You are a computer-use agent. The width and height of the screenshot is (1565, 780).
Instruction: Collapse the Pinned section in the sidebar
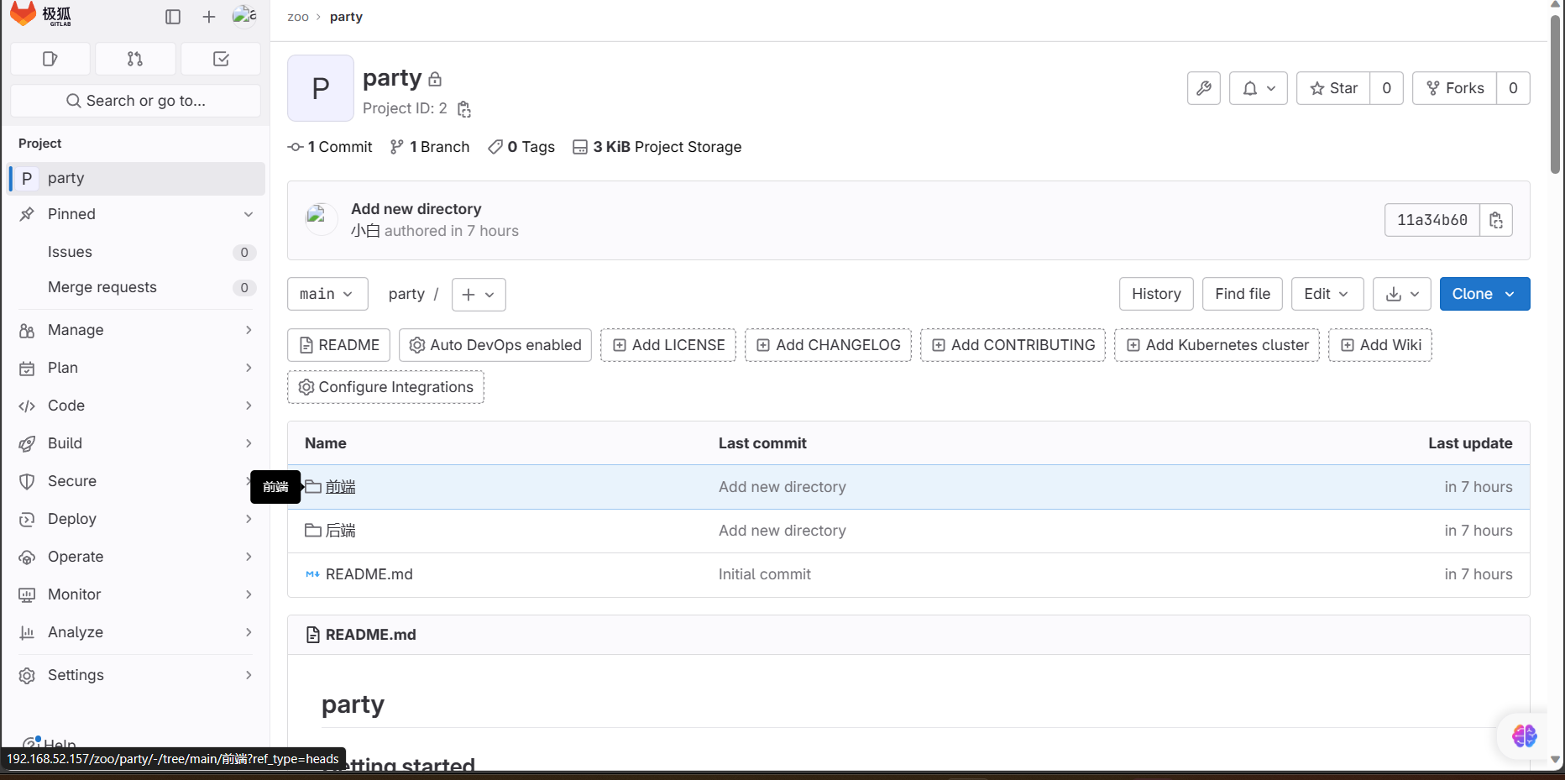pos(249,214)
